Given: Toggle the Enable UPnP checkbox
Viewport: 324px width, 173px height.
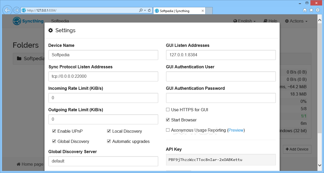Looking at the screenshot, I should [x=54, y=131].
